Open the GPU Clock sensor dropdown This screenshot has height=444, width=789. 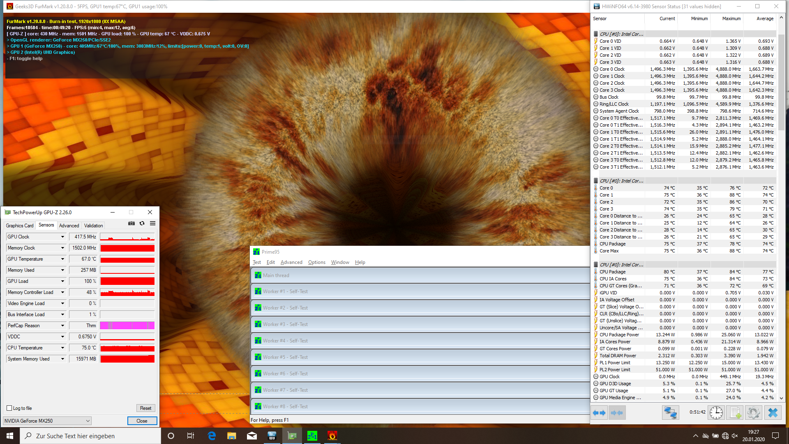point(62,237)
